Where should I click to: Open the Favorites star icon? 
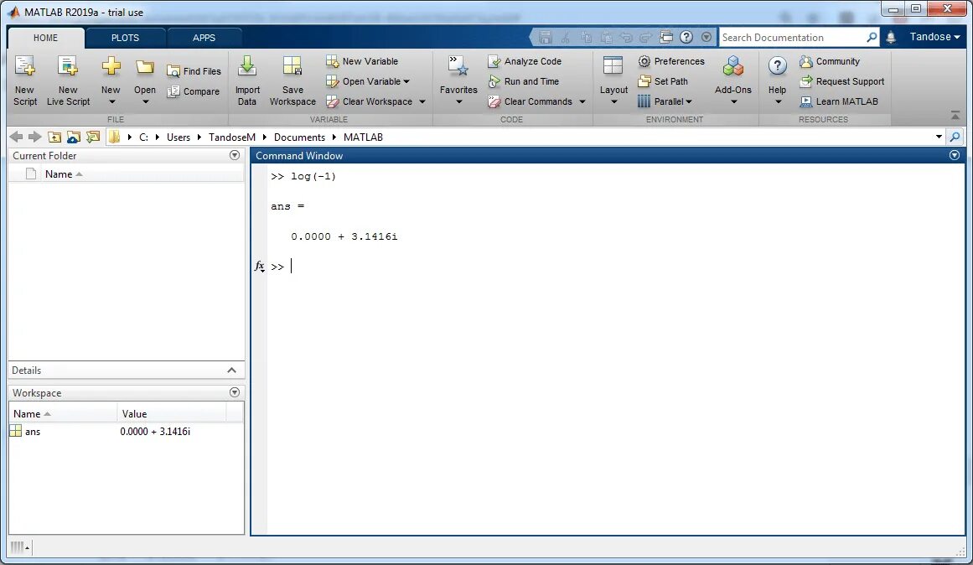[x=458, y=66]
